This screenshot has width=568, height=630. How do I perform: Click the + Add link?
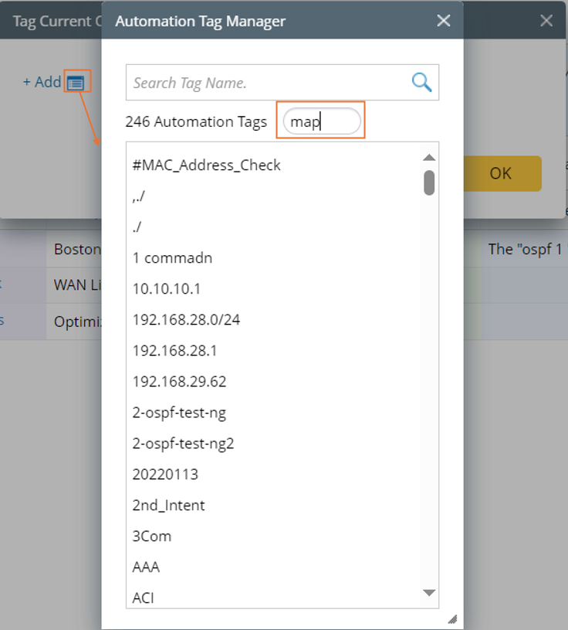click(42, 82)
